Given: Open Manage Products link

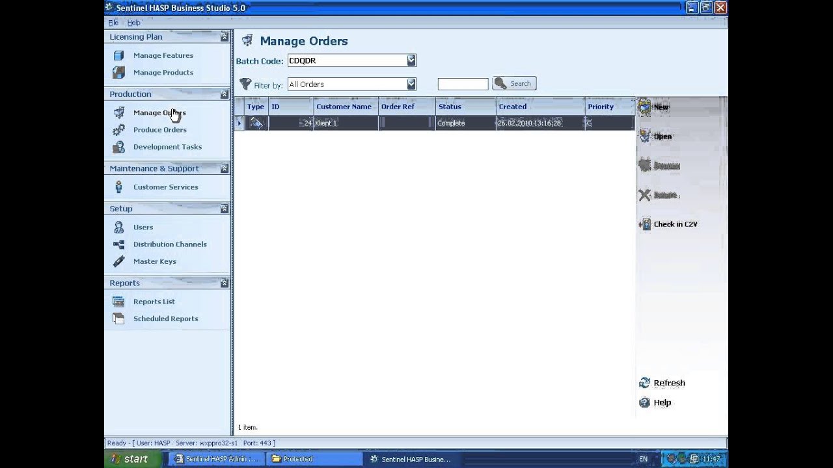Looking at the screenshot, I should coord(163,72).
